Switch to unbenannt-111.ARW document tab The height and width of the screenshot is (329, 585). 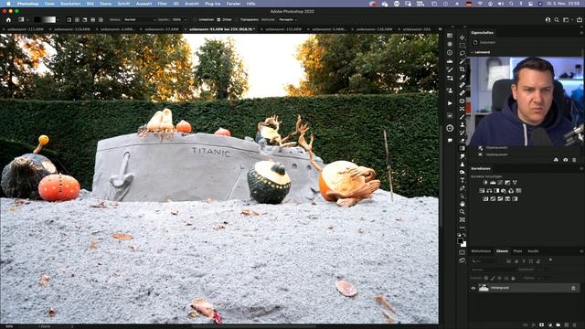26,29
